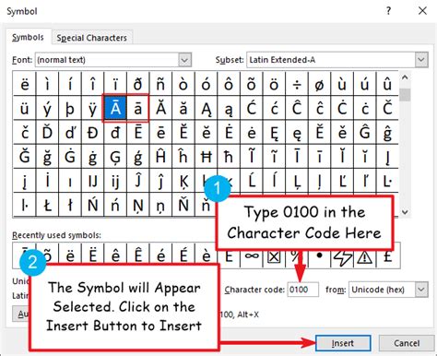
Task: Select the ó character in the grid
Action: 207,84
